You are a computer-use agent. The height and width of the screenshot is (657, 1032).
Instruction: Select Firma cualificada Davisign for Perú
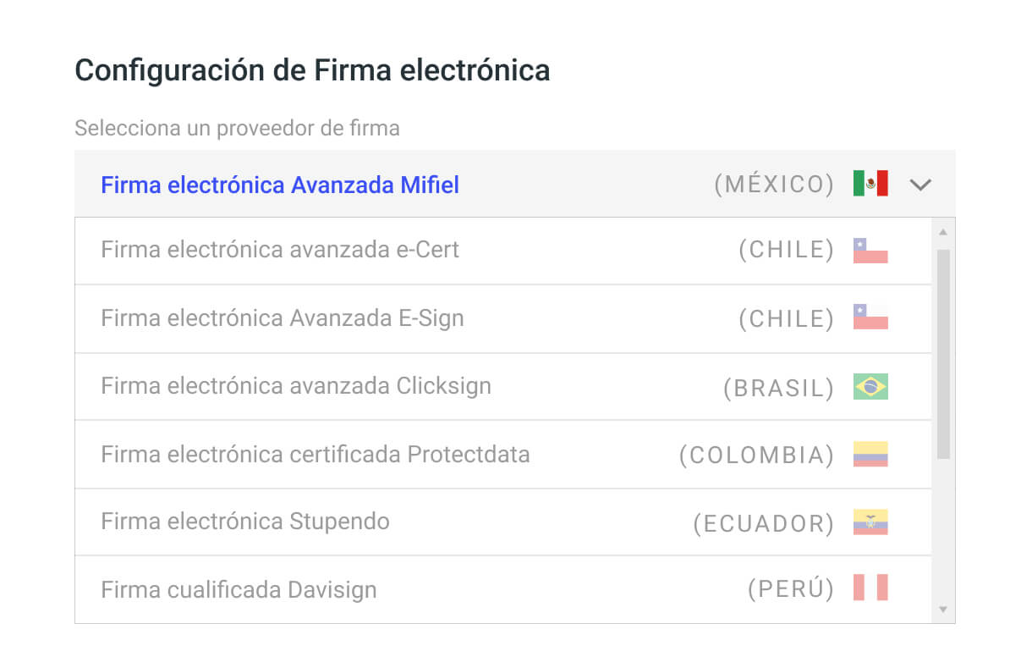239,589
